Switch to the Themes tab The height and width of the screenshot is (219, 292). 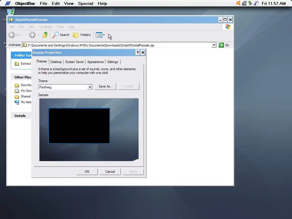point(42,62)
